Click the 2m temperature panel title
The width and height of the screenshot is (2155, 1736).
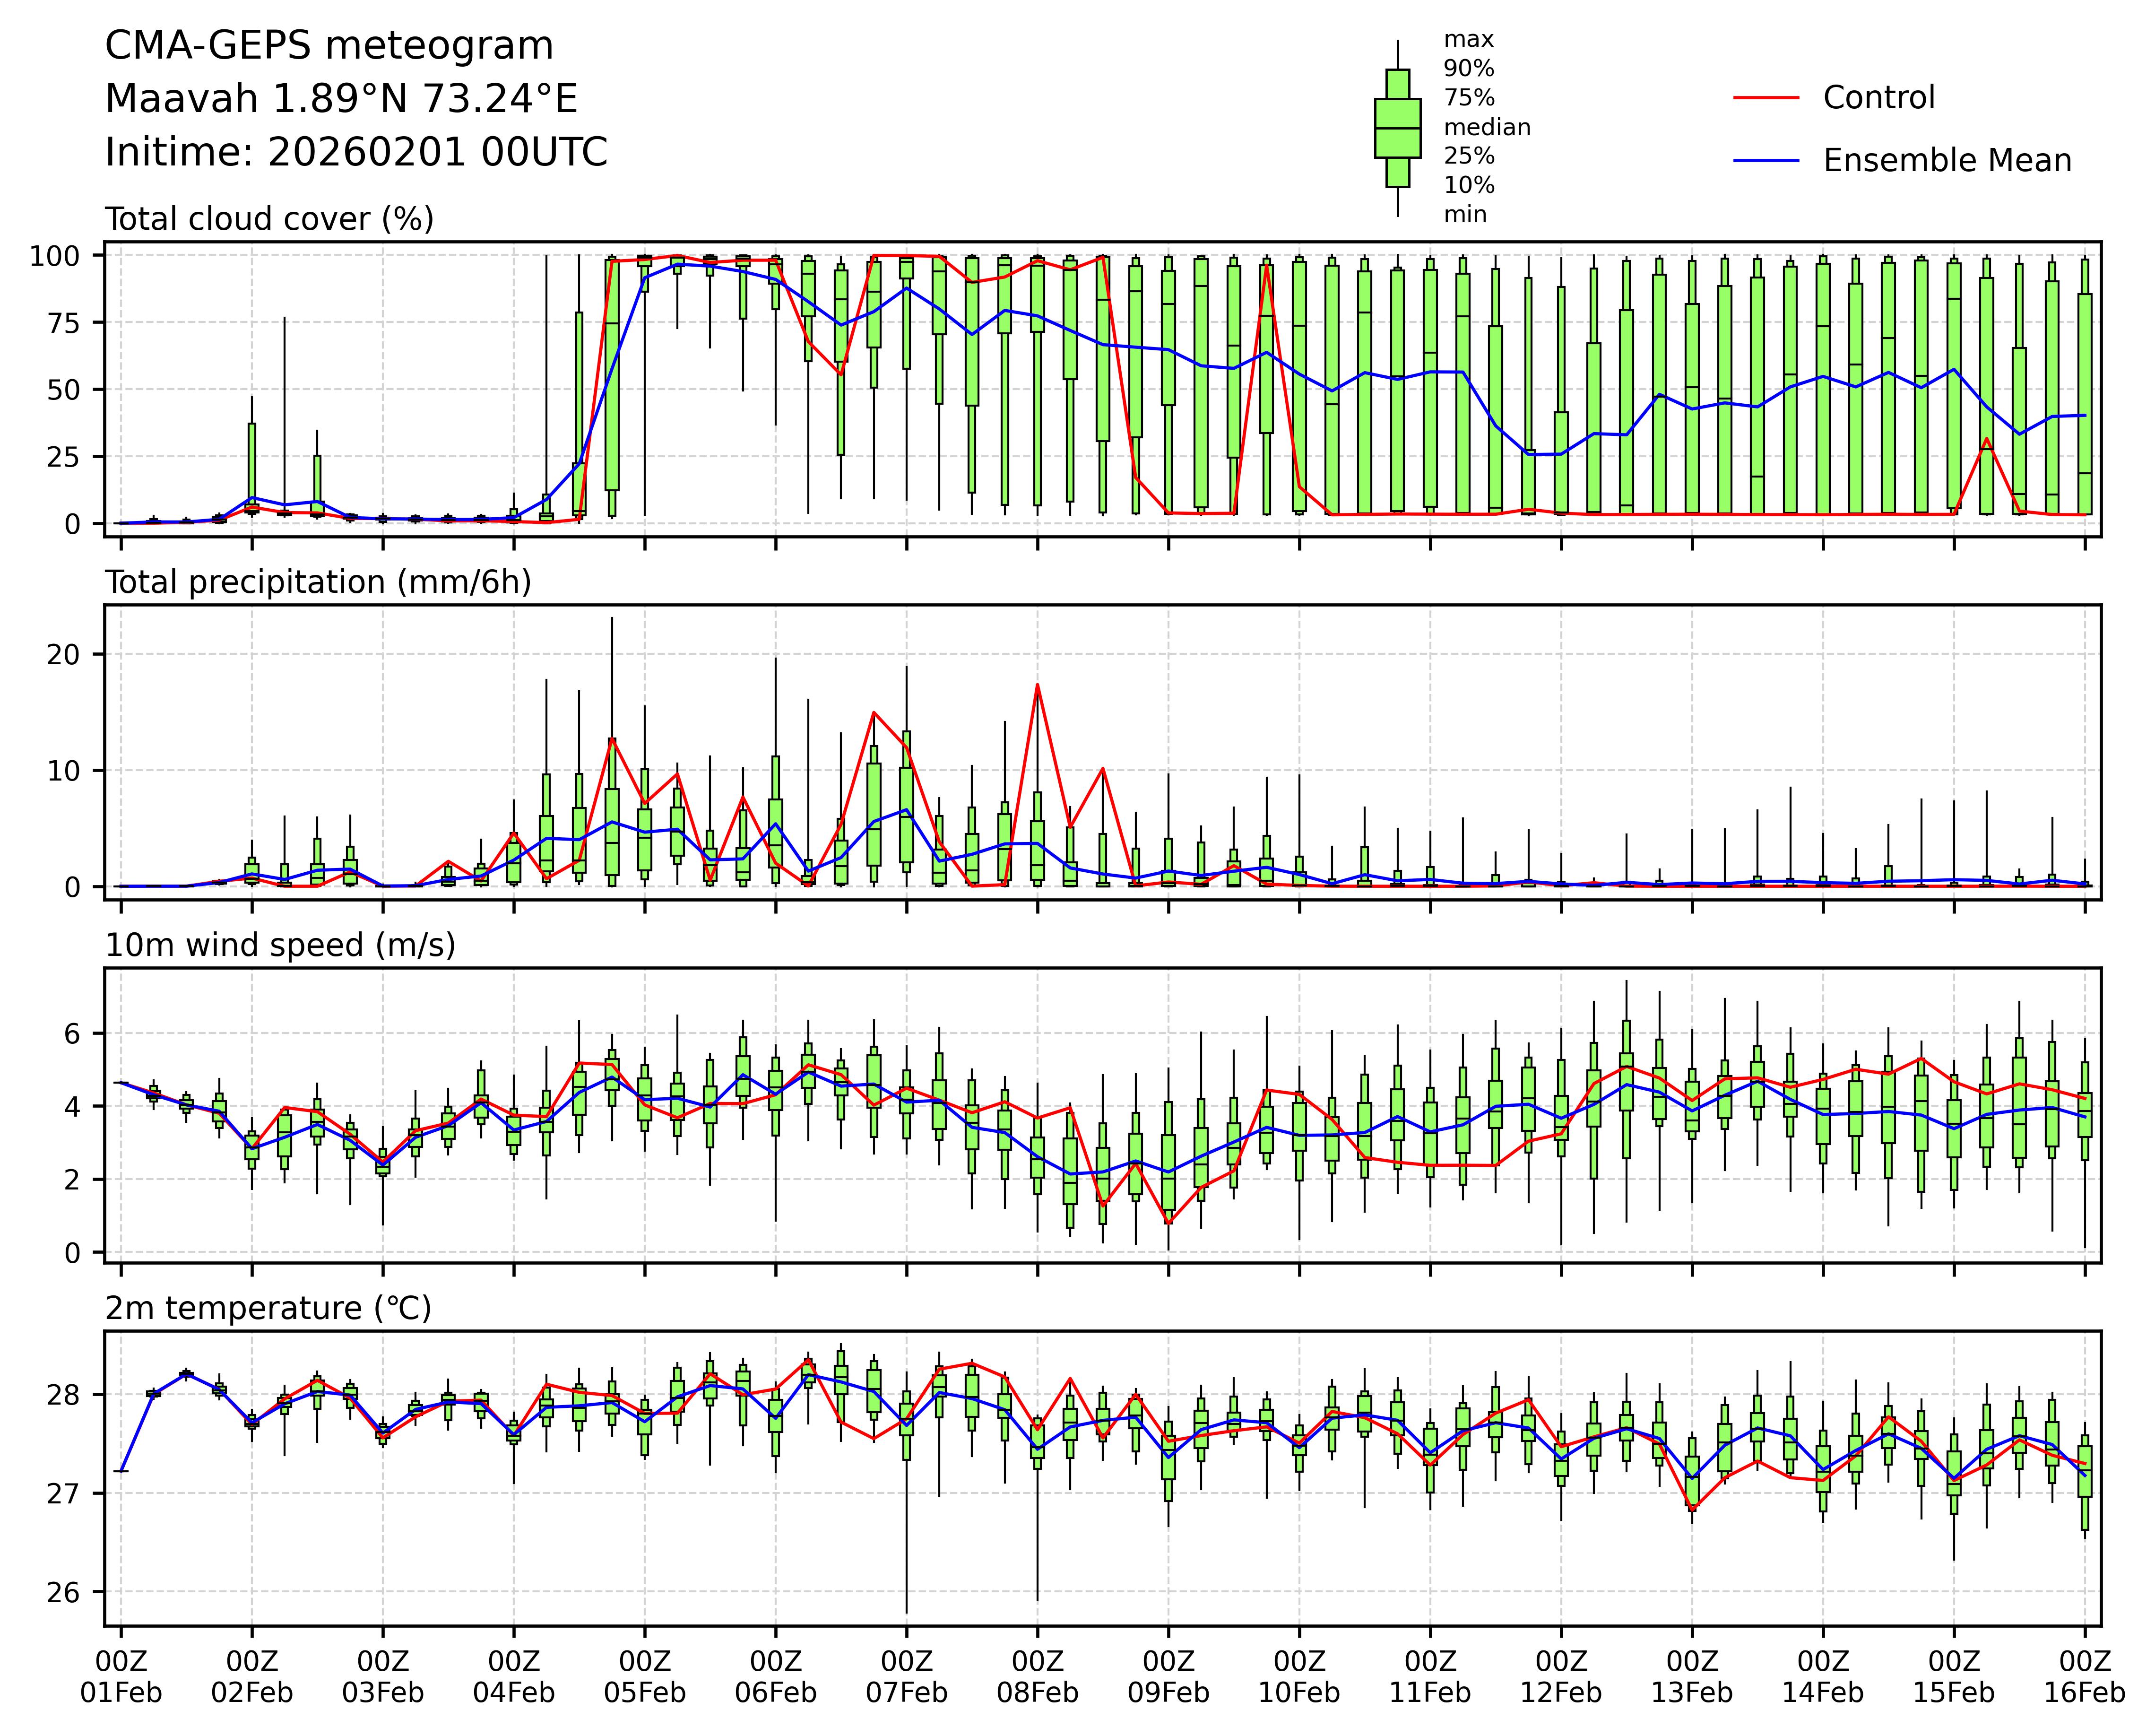(268, 1308)
